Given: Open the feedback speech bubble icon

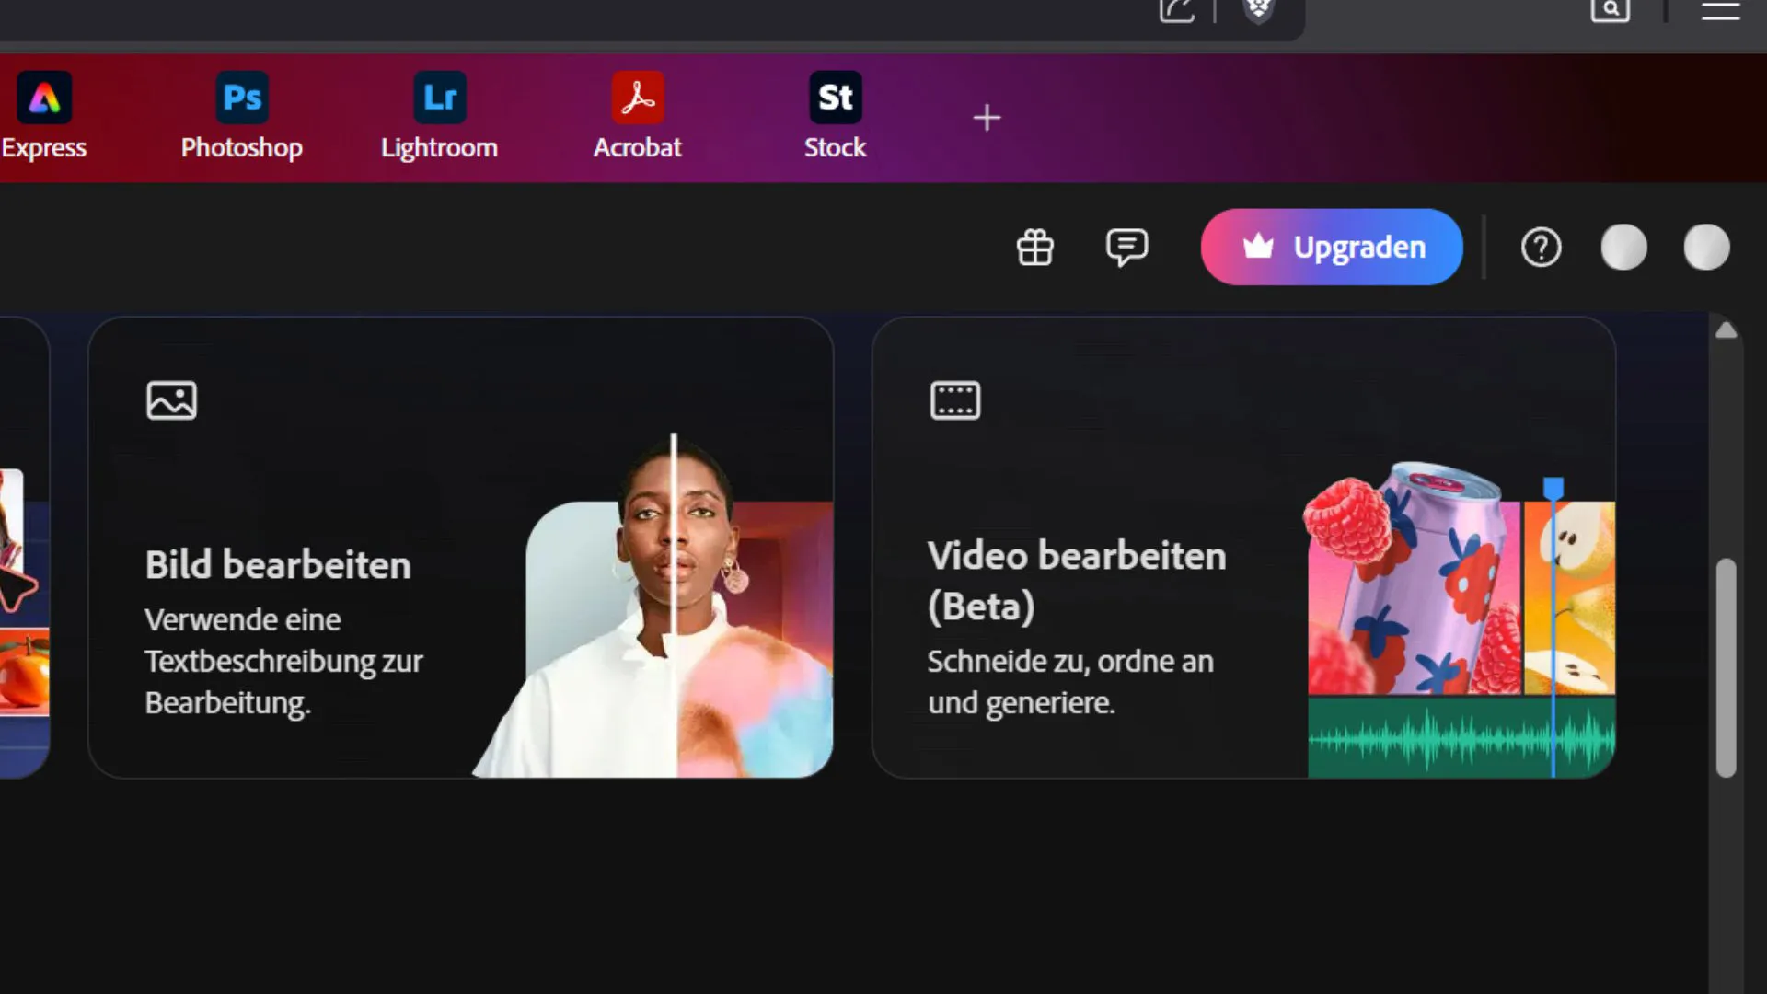Looking at the screenshot, I should click(1127, 248).
